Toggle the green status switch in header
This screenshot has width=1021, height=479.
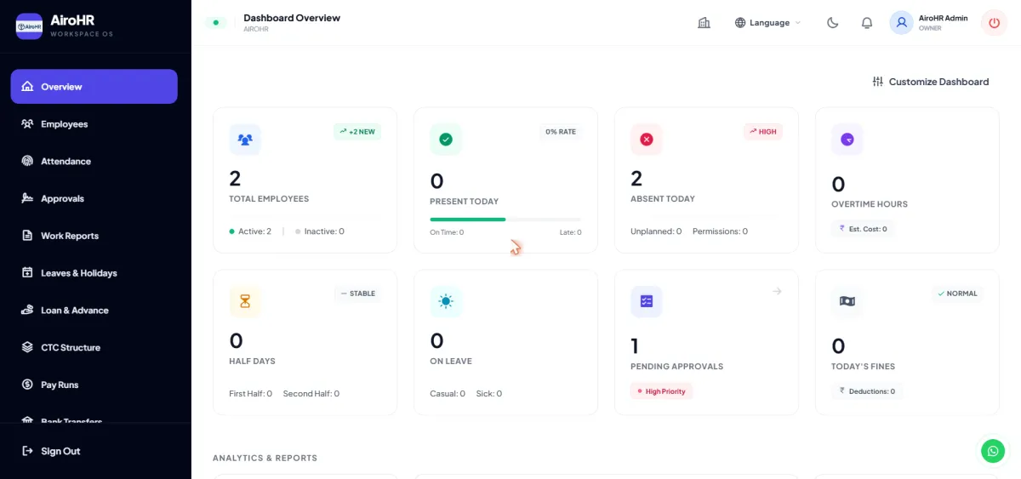tap(216, 23)
